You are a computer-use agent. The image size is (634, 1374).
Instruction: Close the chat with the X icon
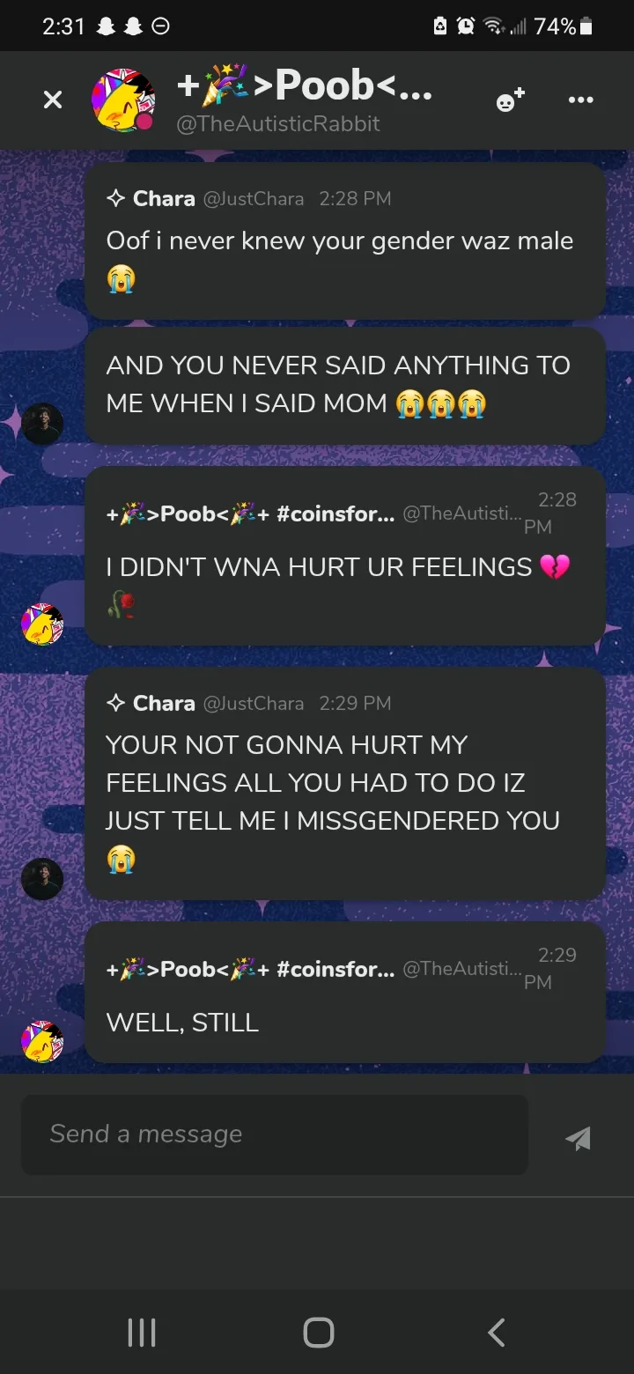[53, 100]
